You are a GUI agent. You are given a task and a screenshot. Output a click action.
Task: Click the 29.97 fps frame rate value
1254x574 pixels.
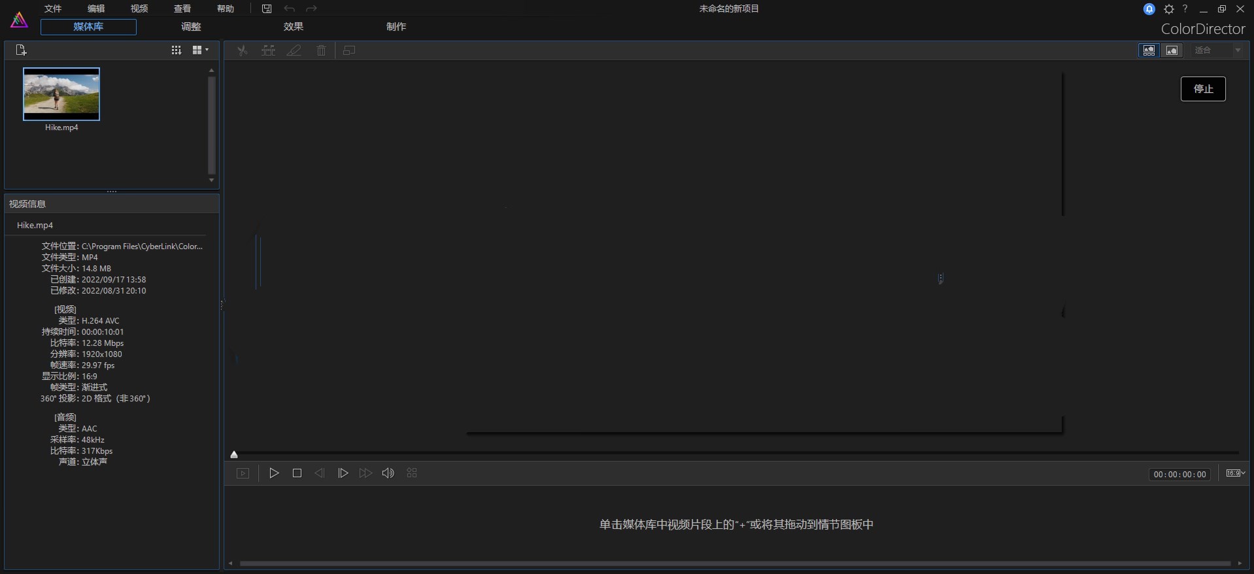point(98,365)
